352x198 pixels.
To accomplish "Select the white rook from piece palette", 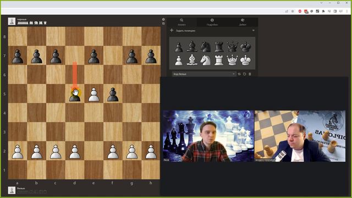I will pyautogui.click(x=219, y=61).
